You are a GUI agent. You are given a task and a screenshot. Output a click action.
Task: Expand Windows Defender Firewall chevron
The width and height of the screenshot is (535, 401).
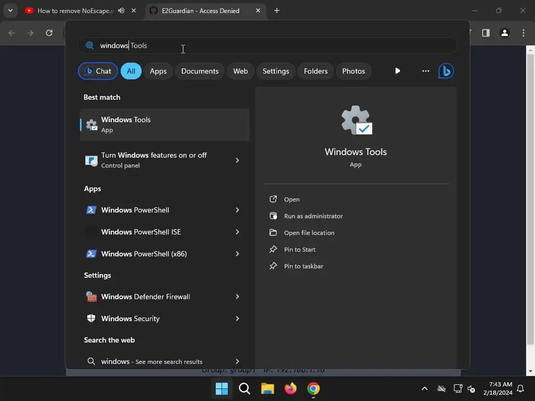238,297
